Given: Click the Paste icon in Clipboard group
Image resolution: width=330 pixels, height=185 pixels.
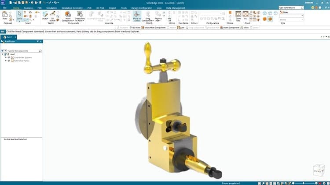Looking at the screenshot, I should 5,14.
